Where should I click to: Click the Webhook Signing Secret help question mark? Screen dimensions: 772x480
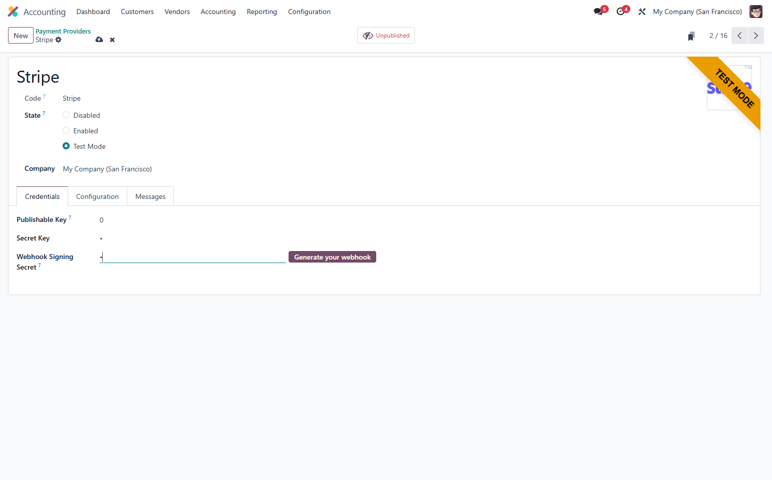40,265
